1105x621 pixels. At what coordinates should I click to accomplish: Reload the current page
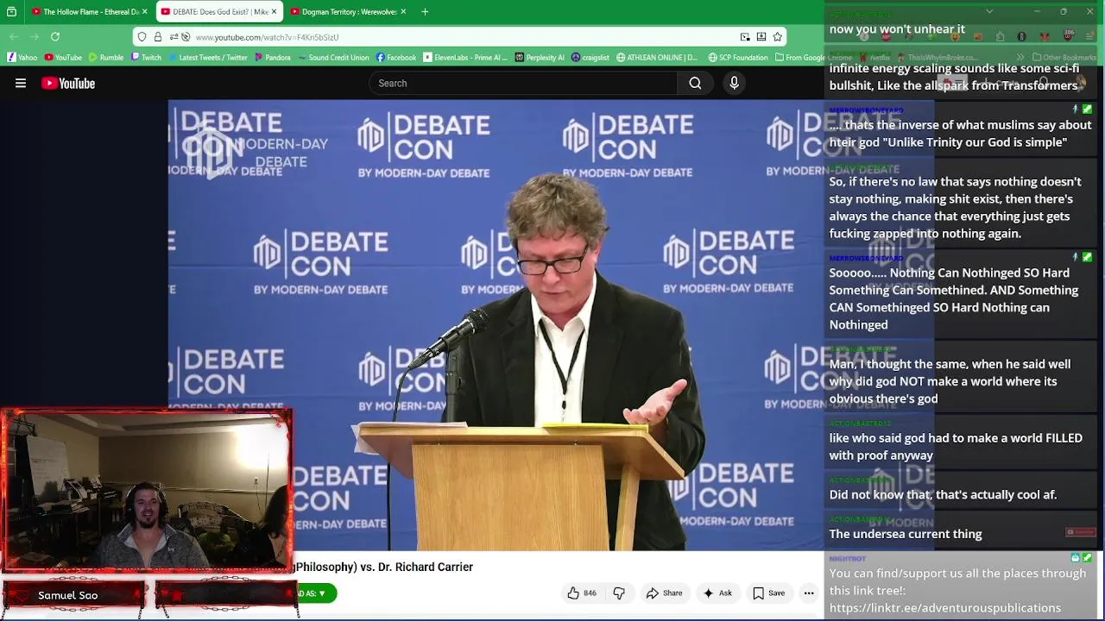pos(55,37)
